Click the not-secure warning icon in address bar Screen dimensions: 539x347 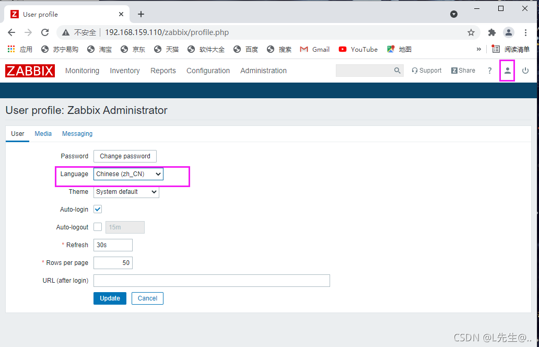(x=66, y=32)
